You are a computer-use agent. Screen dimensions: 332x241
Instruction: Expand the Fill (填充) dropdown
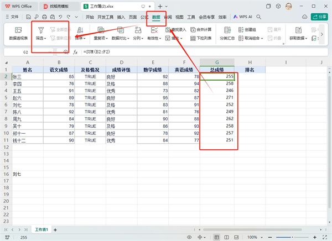181,39
